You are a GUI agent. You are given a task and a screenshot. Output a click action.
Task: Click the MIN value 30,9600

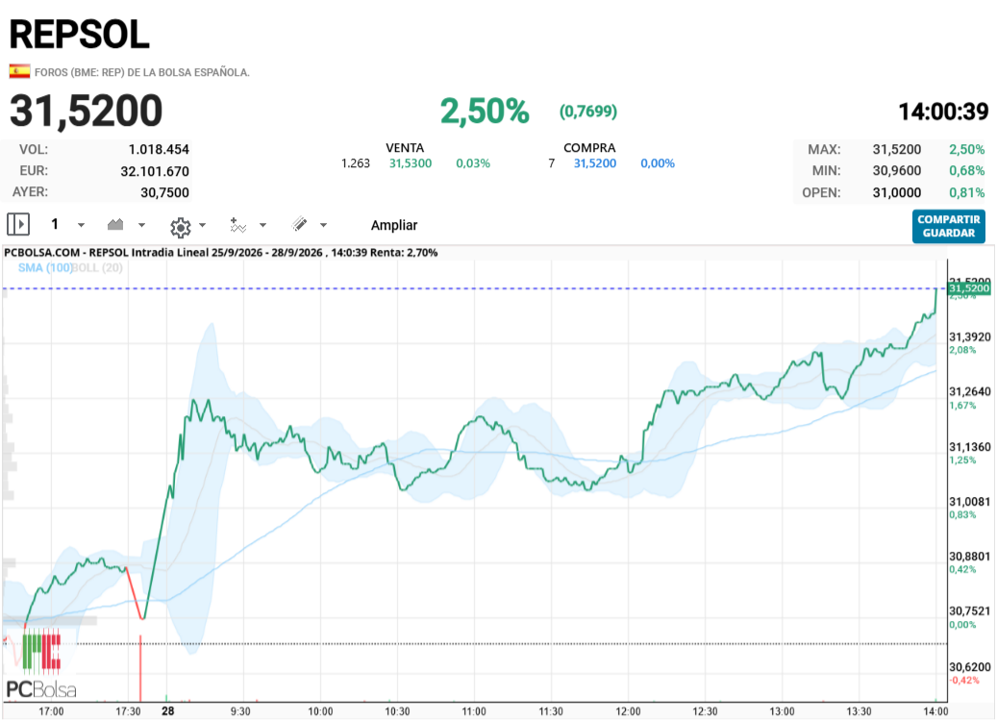click(897, 171)
